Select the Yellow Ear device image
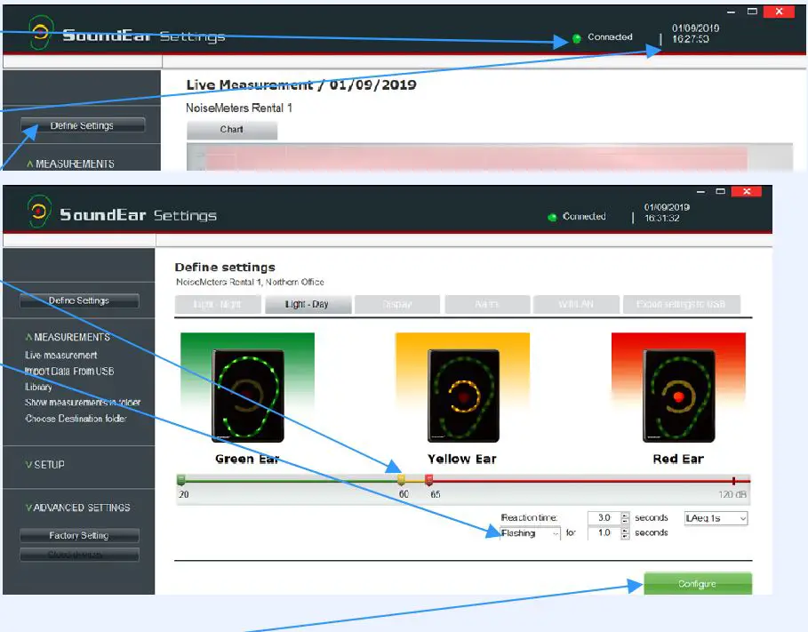This screenshot has width=808, height=632. pyautogui.click(x=463, y=396)
